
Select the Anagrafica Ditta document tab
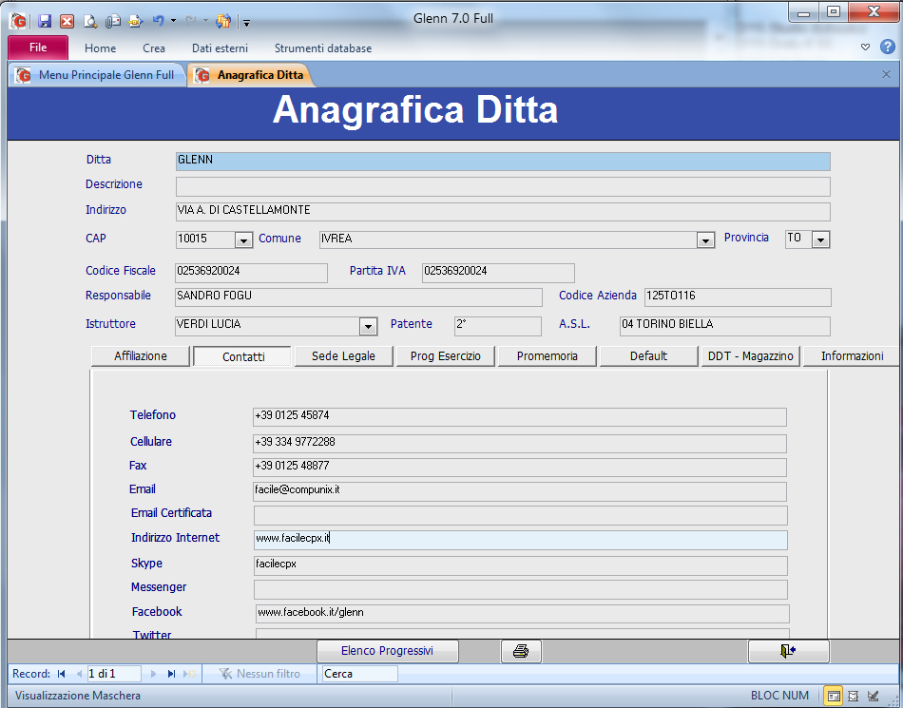(x=252, y=75)
